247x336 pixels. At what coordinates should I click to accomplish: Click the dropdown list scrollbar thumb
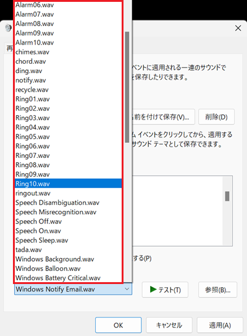[x=127, y=87]
